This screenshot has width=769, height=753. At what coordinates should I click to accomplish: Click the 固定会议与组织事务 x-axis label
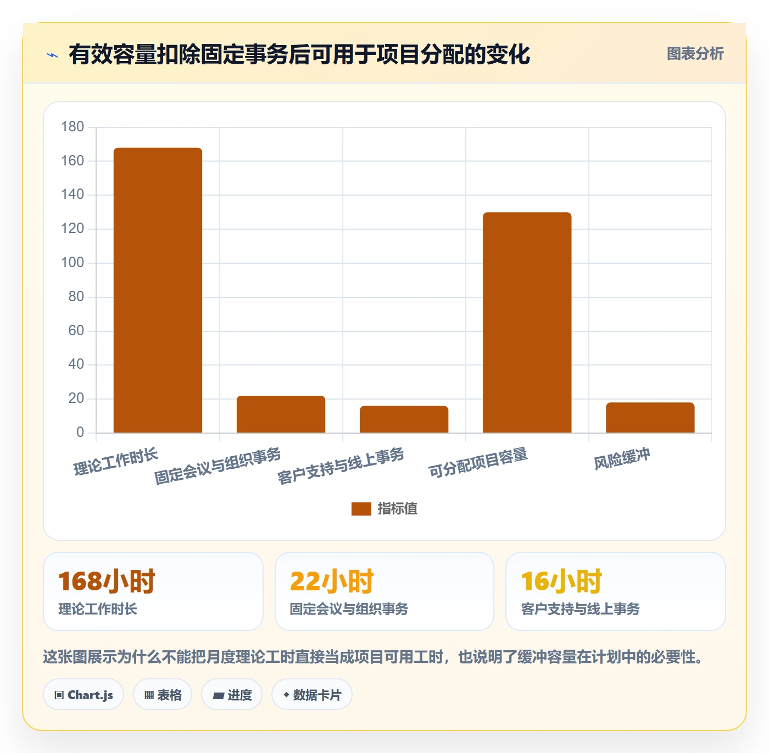click(x=218, y=466)
